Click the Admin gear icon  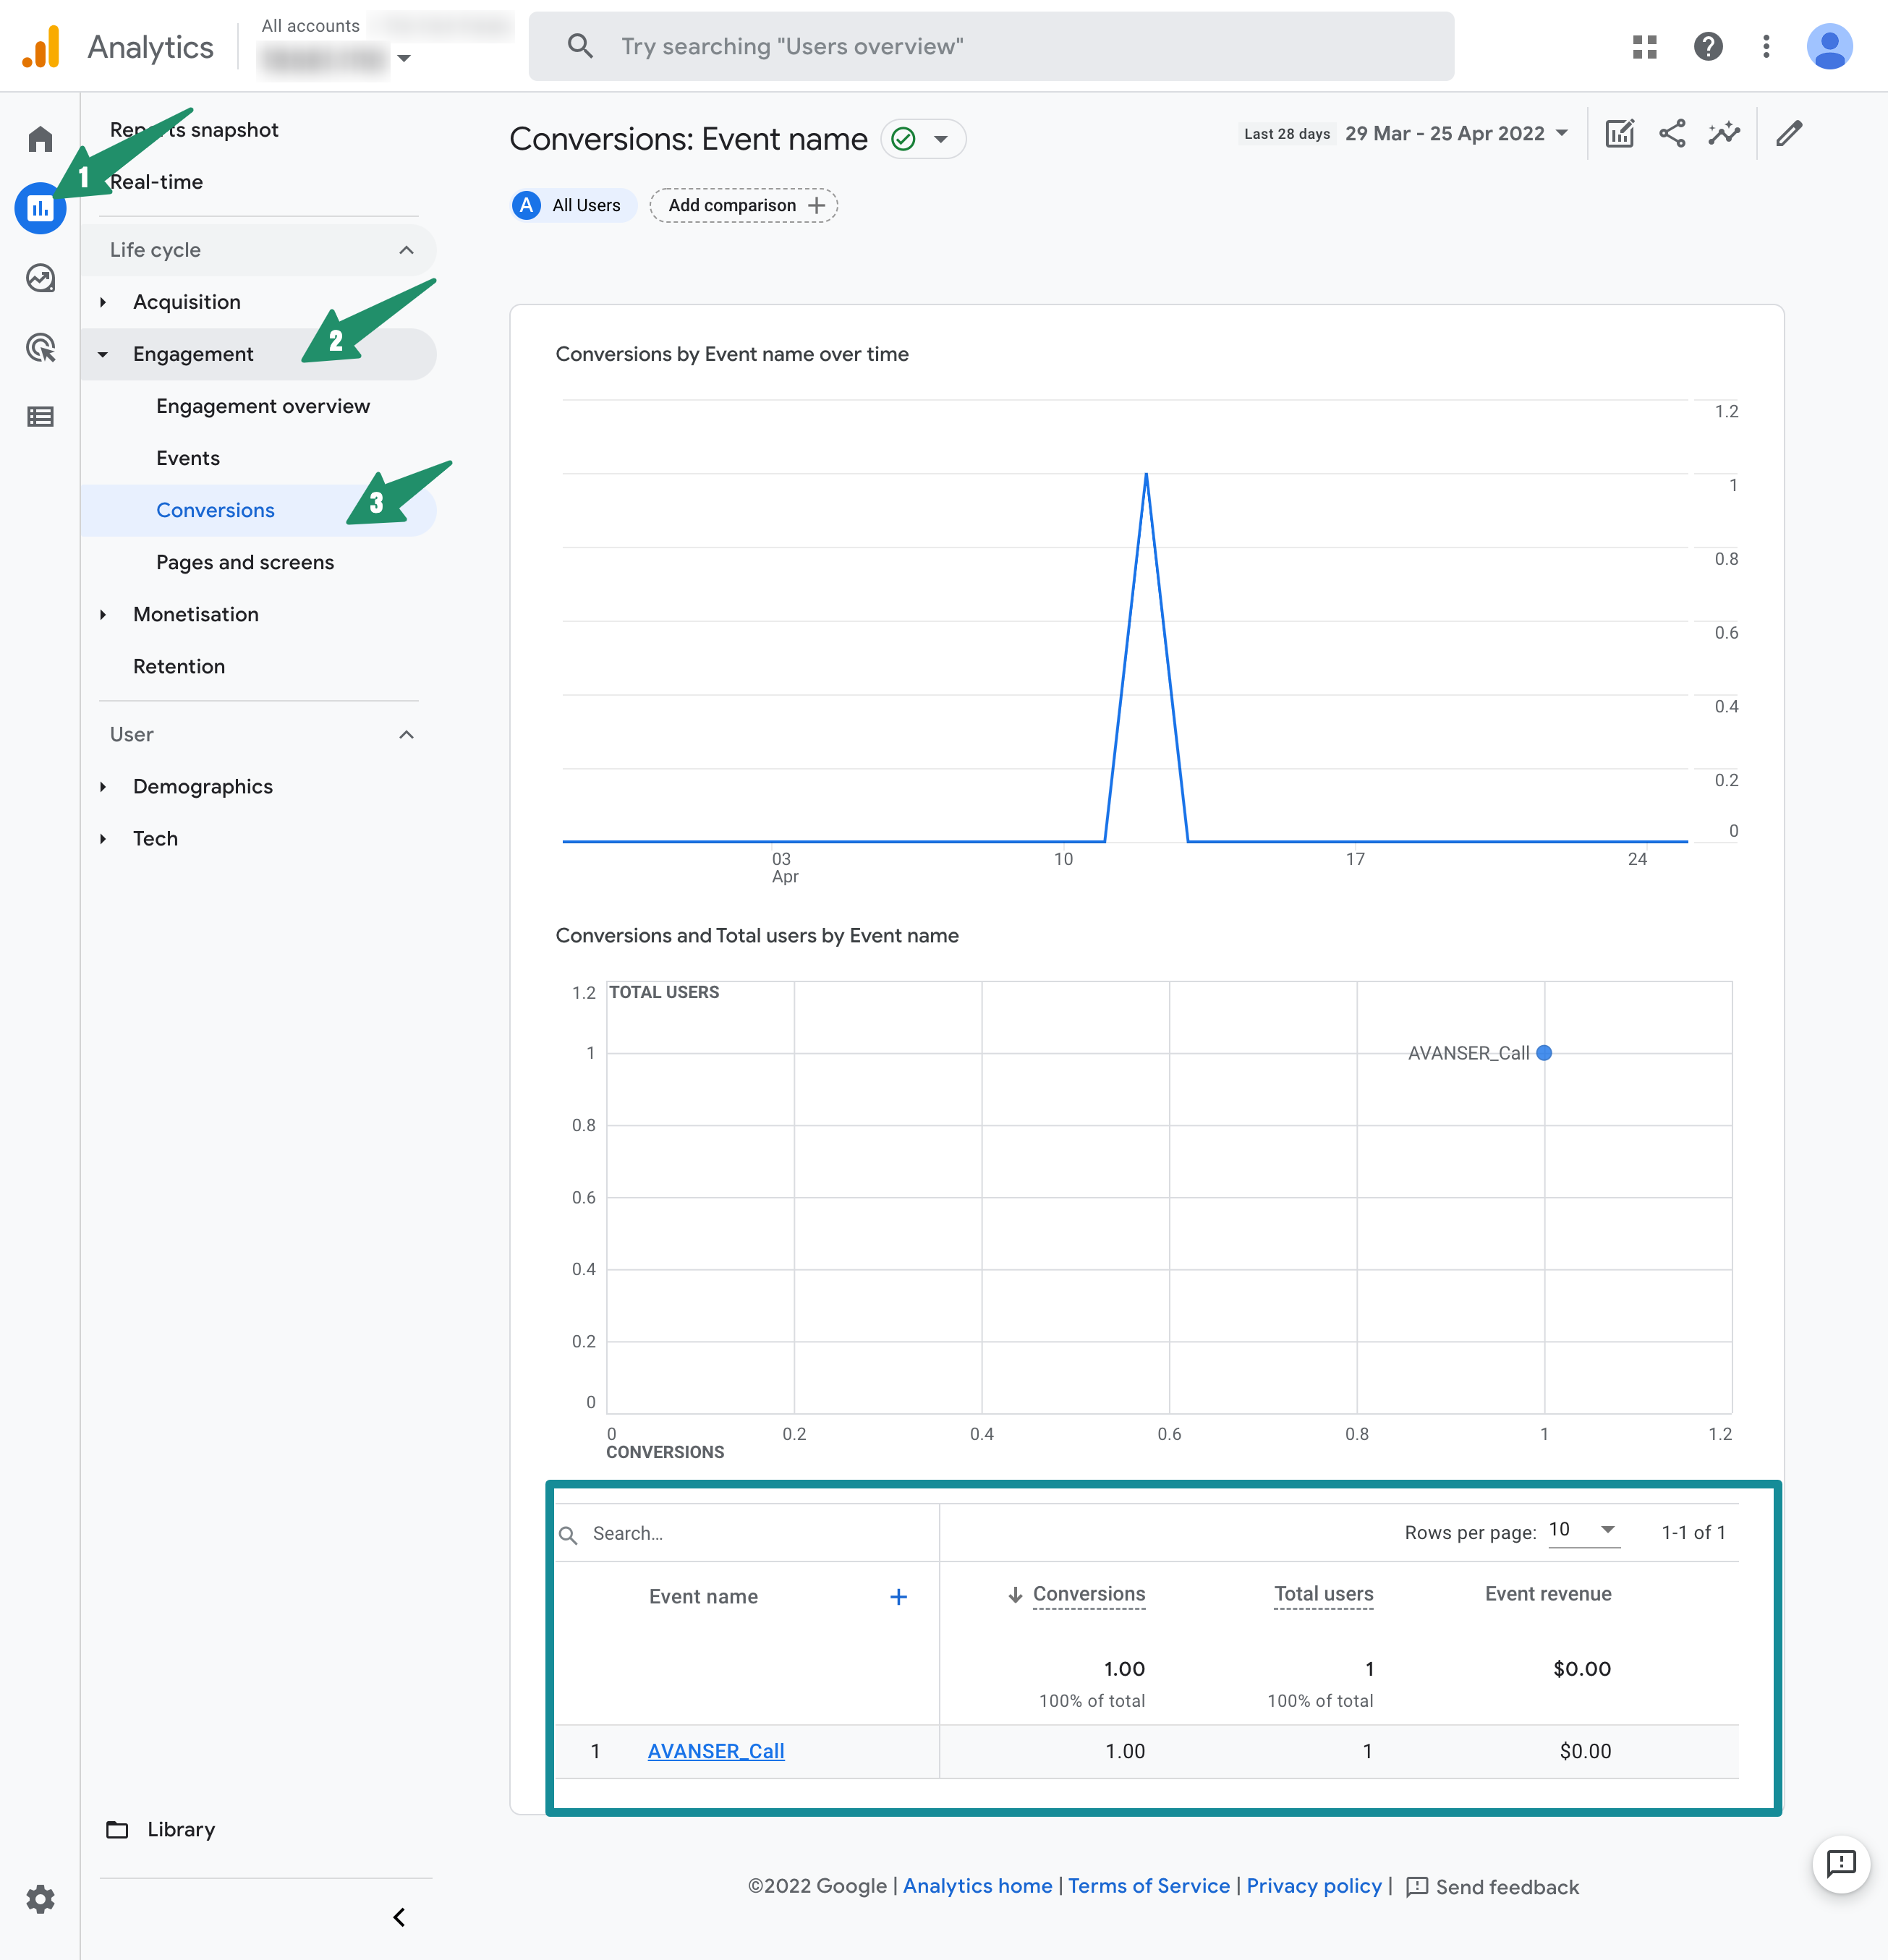coord(40,1898)
